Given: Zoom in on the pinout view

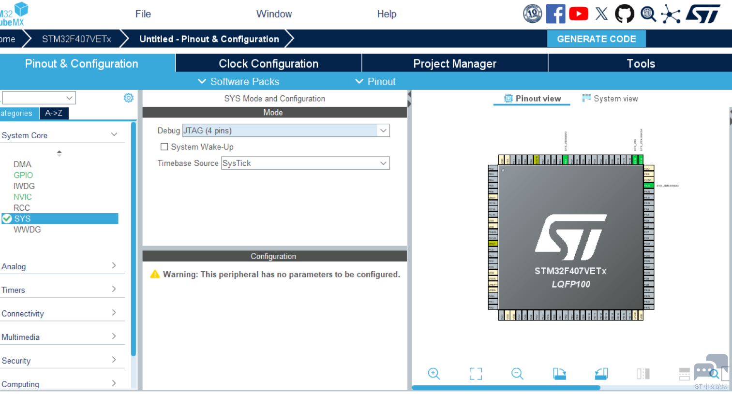Looking at the screenshot, I should click(434, 374).
